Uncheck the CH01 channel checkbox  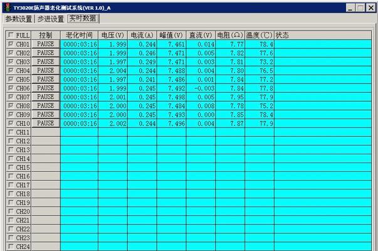[x=11, y=44]
